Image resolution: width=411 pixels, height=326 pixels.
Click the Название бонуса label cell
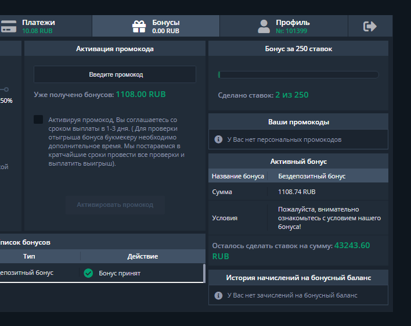(238, 176)
